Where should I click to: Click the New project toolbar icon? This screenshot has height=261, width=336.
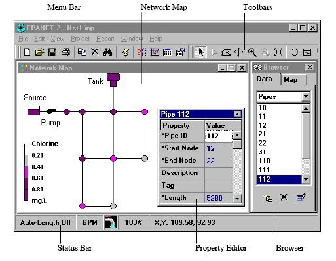(x=27, y=52)
